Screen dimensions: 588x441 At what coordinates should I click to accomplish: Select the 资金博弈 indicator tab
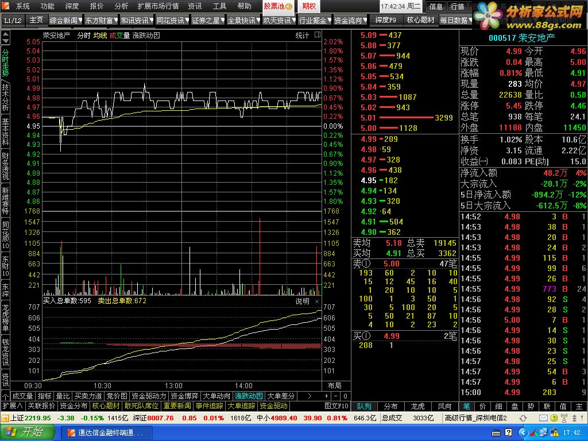click(x=184, y=396)
